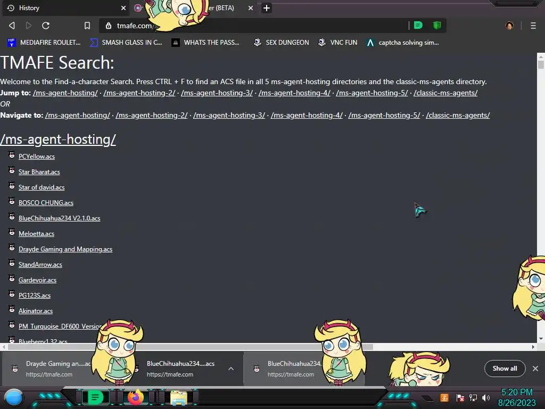Image resolution: width=545 pixels, height=409 pixels.
Task: Download BlueChihuahua234 V2.1.0.acs
Action: tap(60, 218)
